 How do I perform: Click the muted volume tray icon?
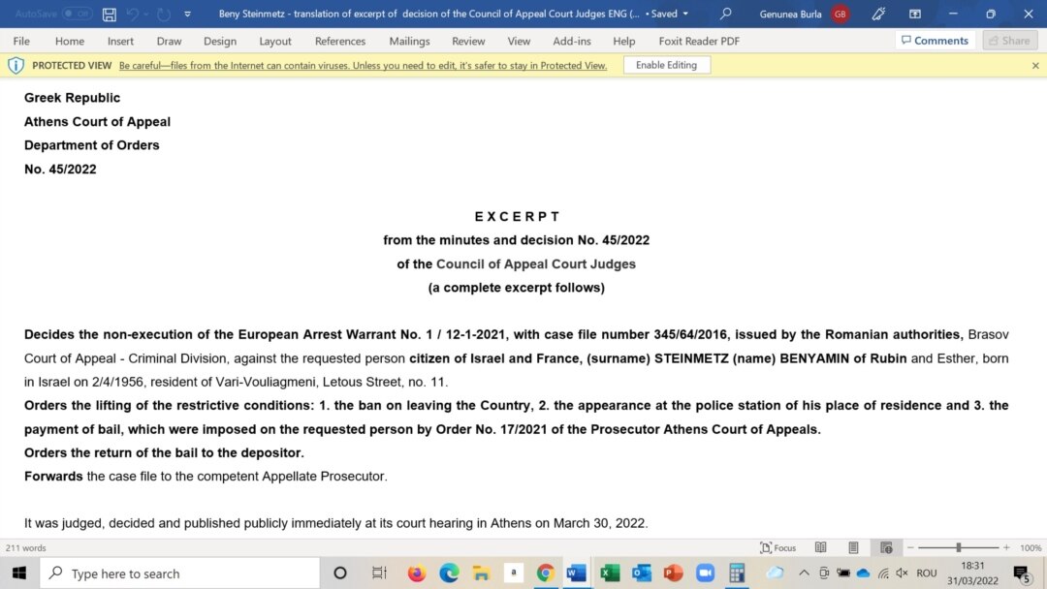click(x=903, y=573)
